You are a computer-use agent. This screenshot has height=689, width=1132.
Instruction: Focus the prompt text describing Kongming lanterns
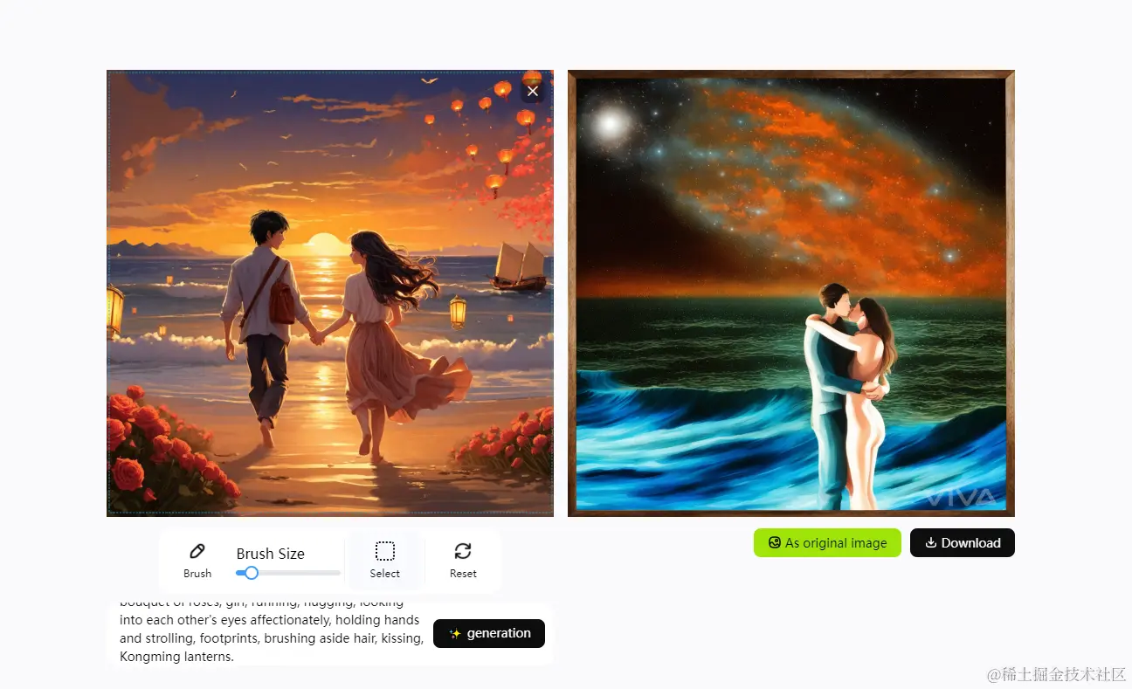272,630
